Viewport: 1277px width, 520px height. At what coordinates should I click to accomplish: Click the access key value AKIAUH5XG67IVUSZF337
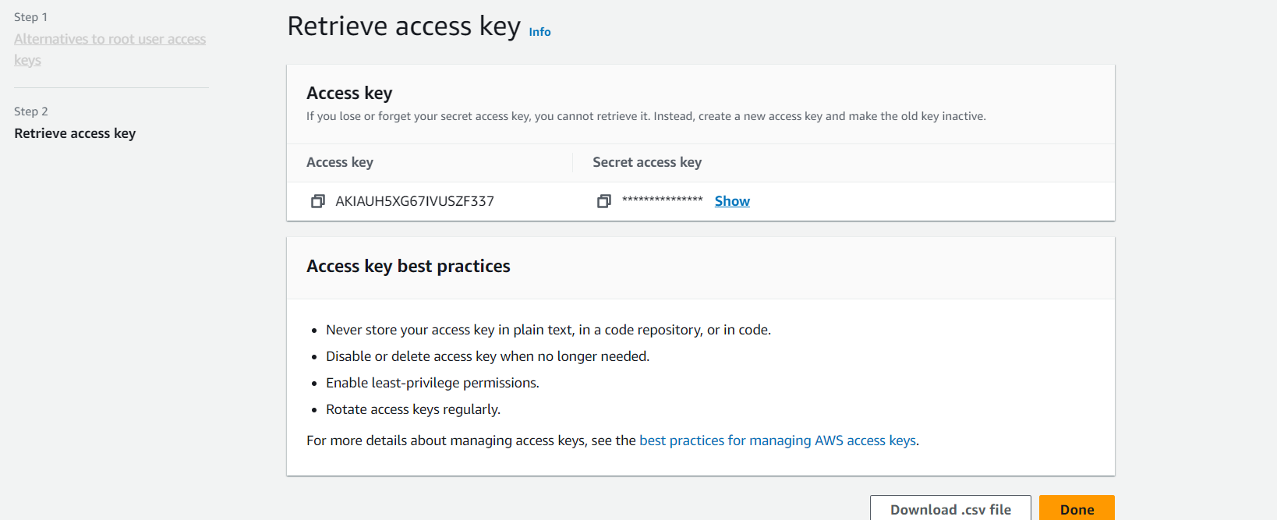[x=415, y=201]
